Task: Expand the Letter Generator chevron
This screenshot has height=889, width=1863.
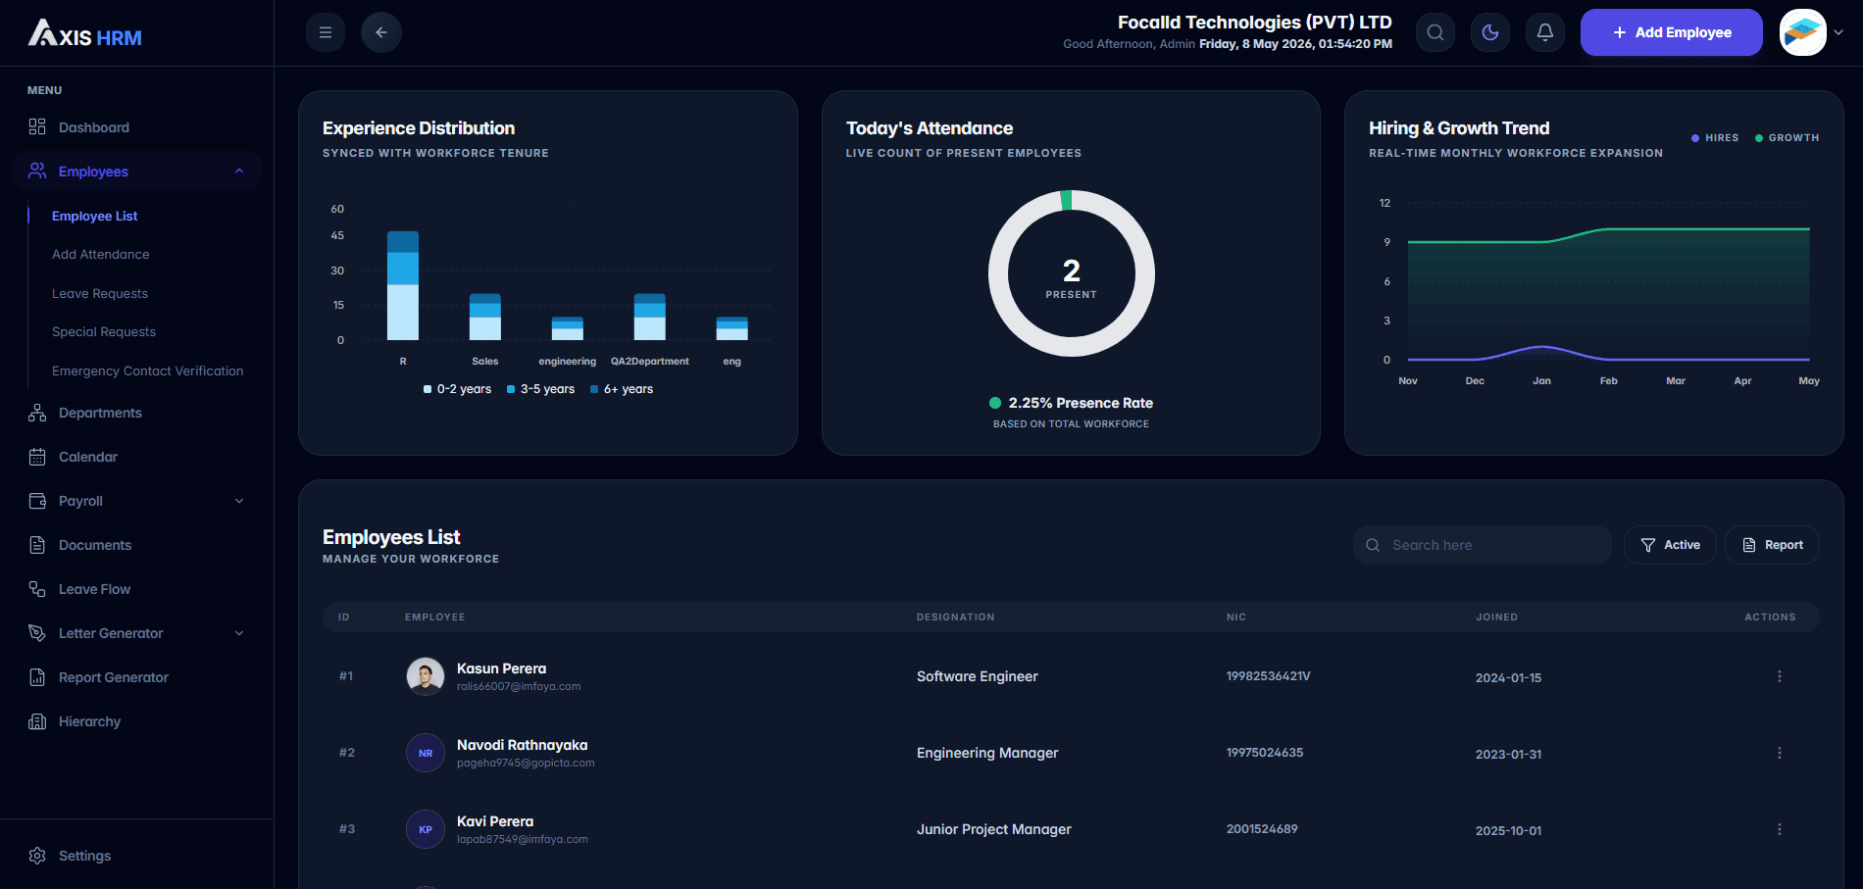Action: pos(239,633)
